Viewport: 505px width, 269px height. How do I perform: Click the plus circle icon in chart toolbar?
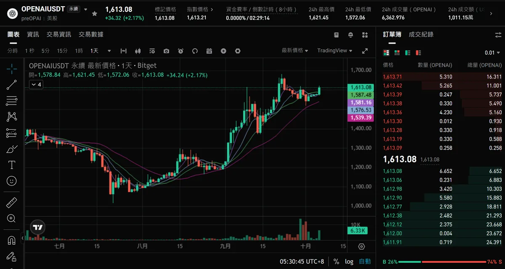coord(223,51)
